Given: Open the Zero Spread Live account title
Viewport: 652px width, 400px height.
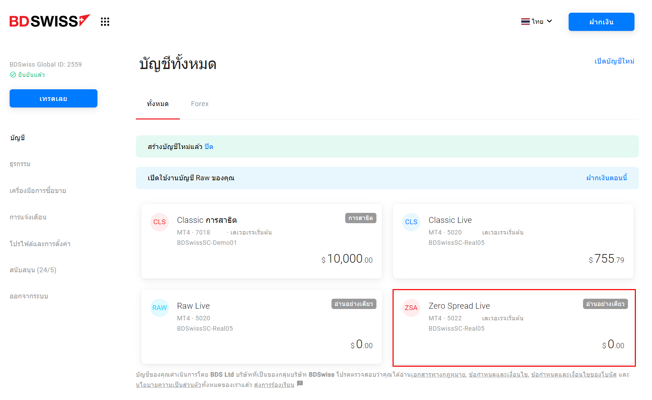Looking at the screenshot, I should 459,306.
